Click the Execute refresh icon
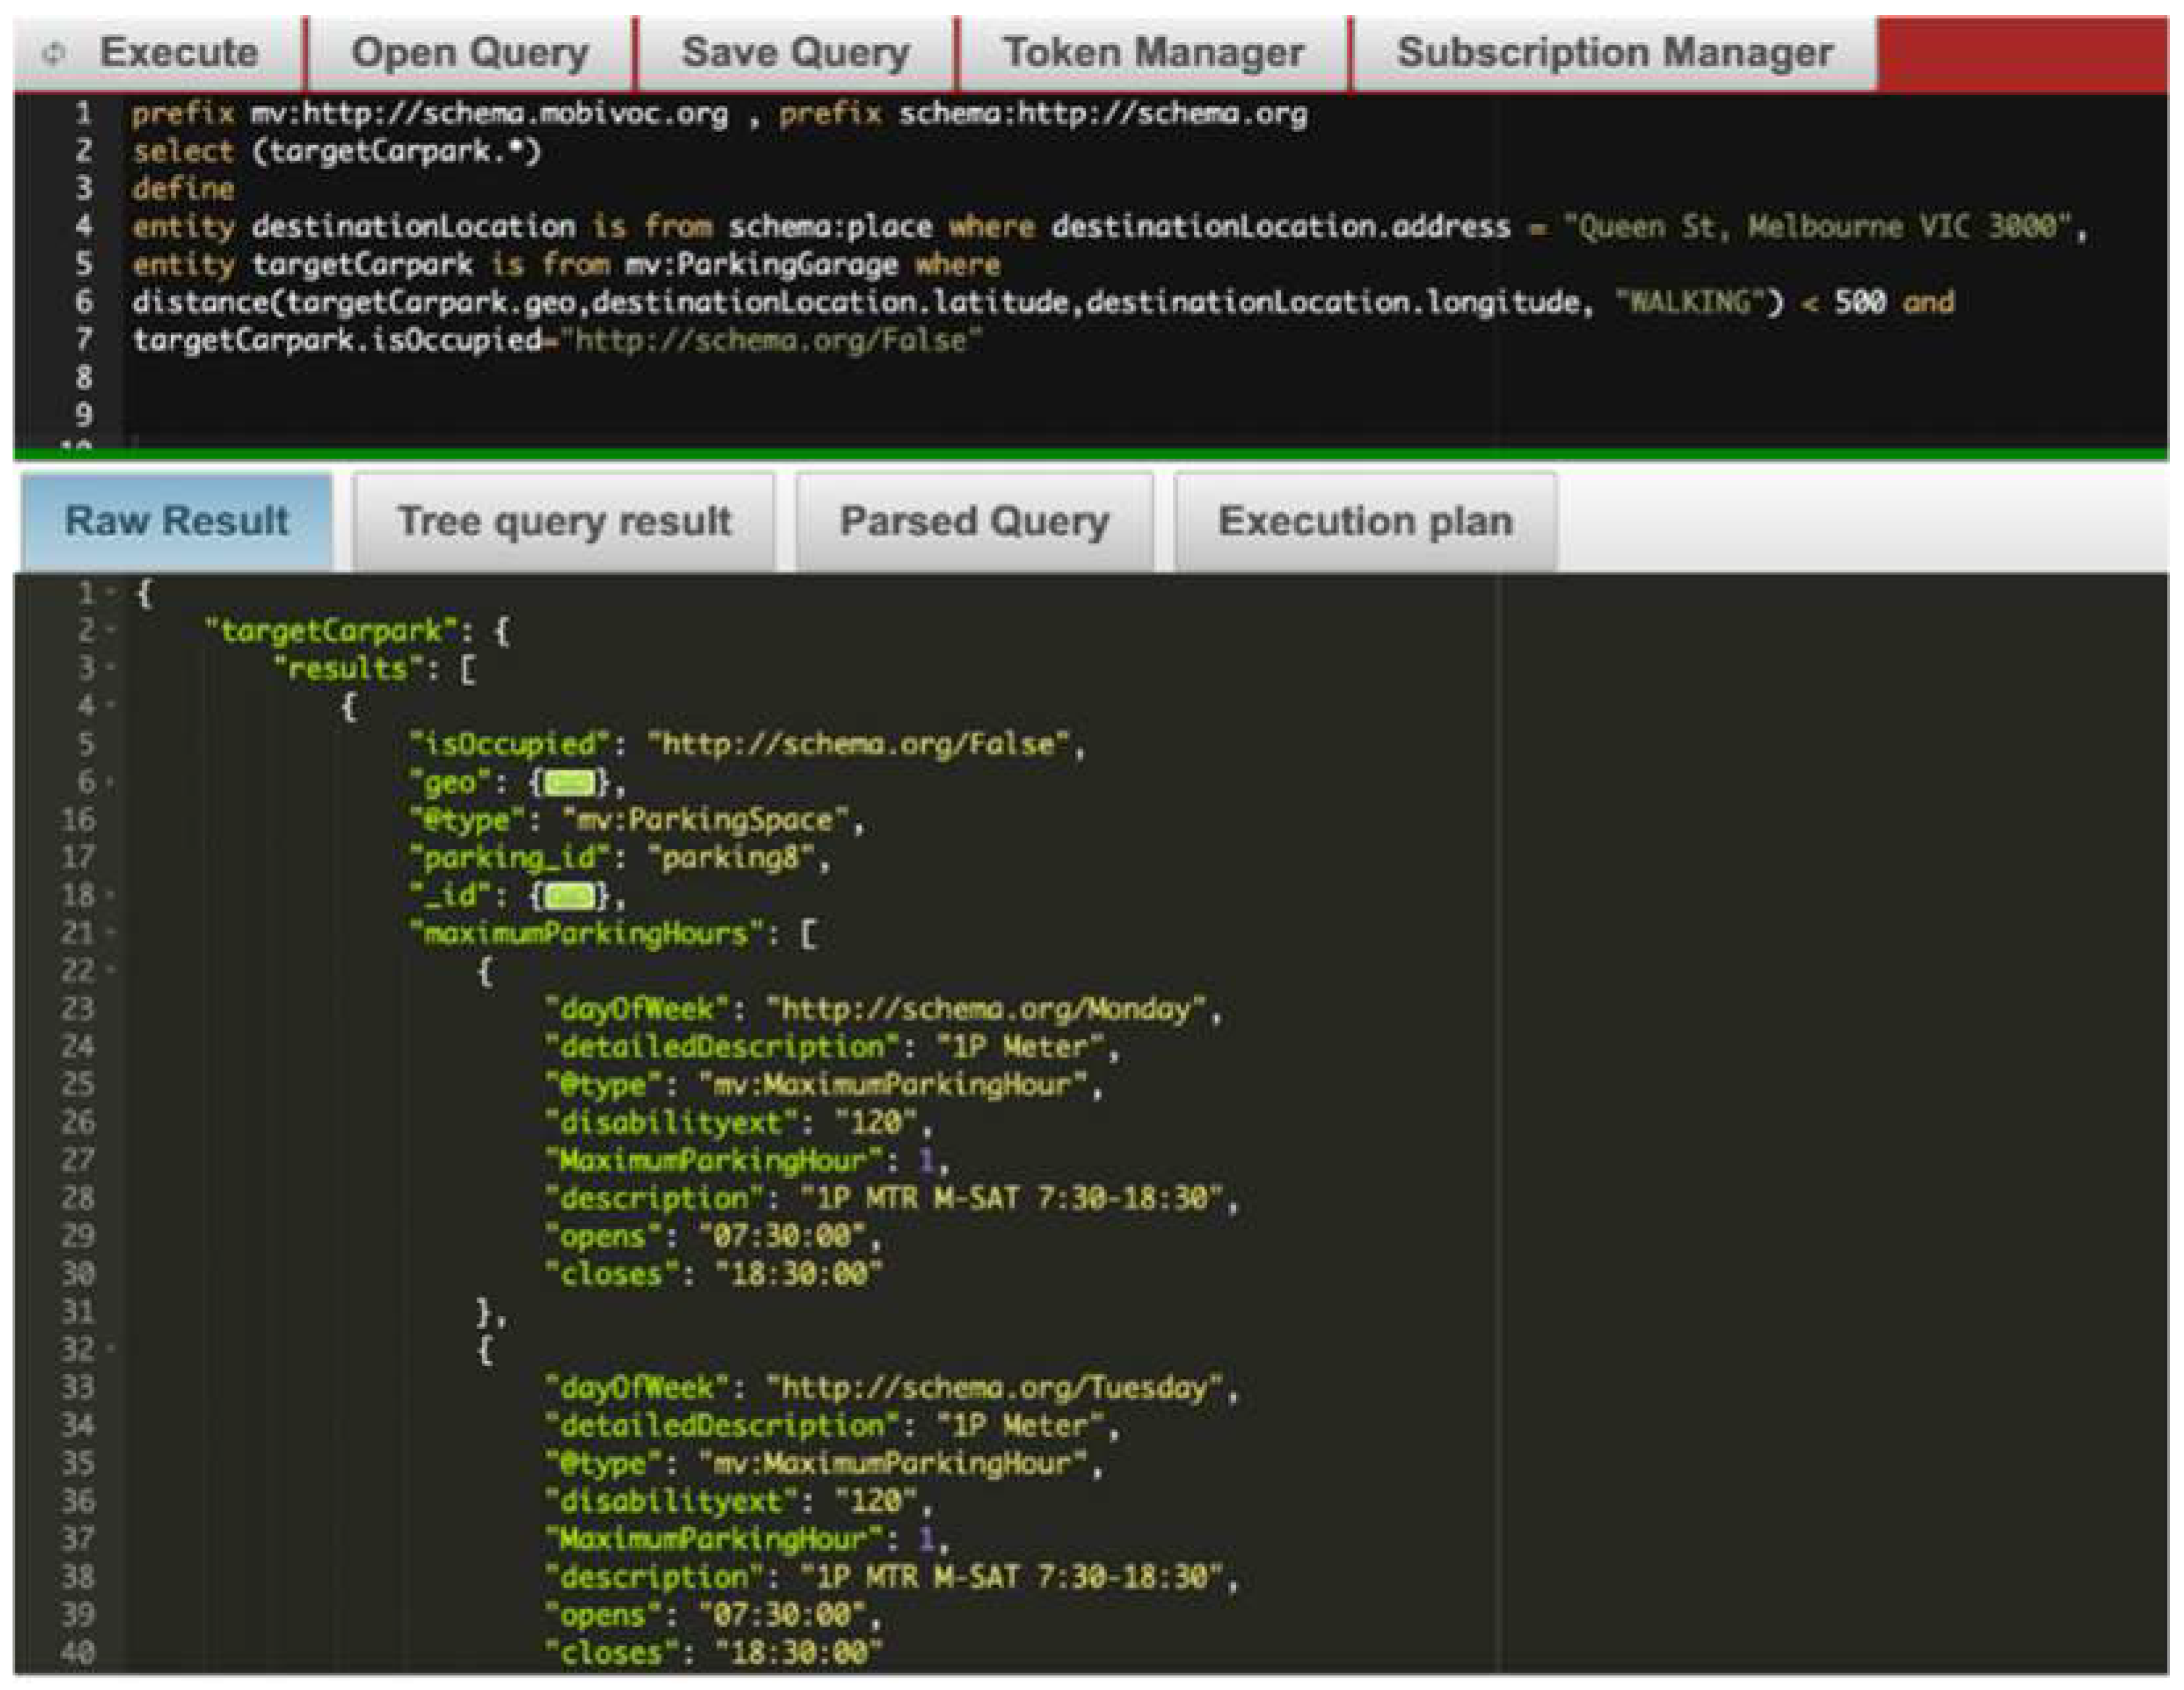Viewport: 2184px width, 1690px height. tap(54, 54)
